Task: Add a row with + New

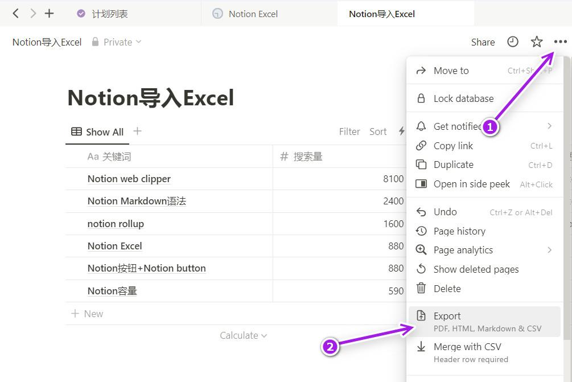Action: (x=87, y=313)
